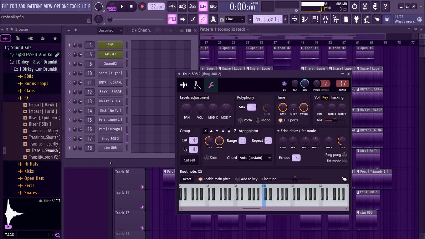Click the browser speaker sounds icon
The width and height of the screenshot is (425, 239).
click(30, 39)
